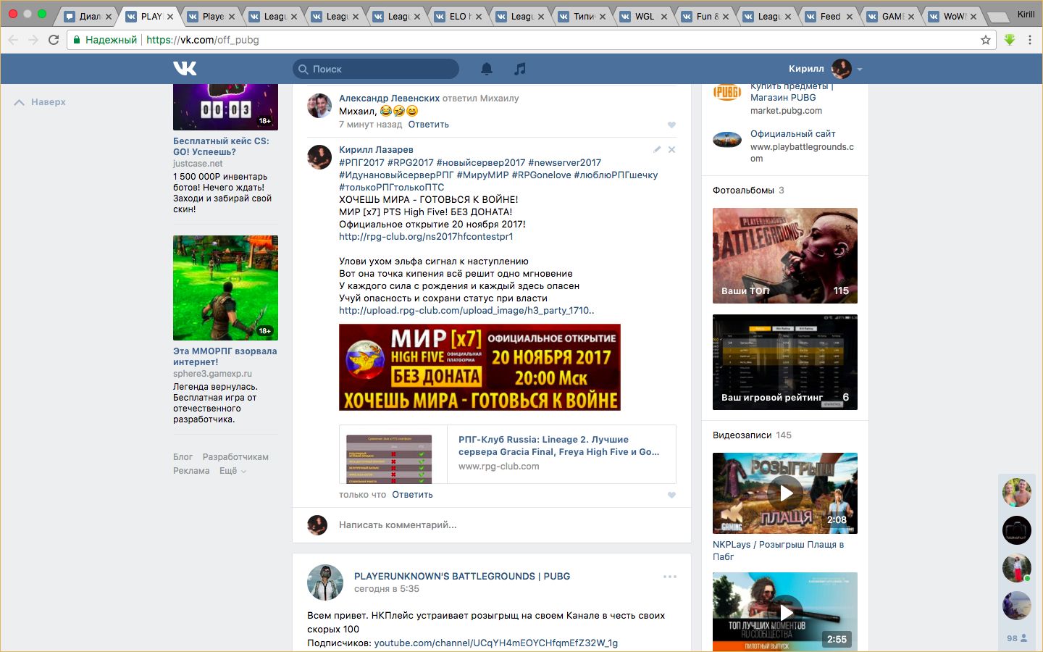This screenshot has width=1043, height=652.
Task: Click the Написать комментарий input field
Action: tap(500, 525)
